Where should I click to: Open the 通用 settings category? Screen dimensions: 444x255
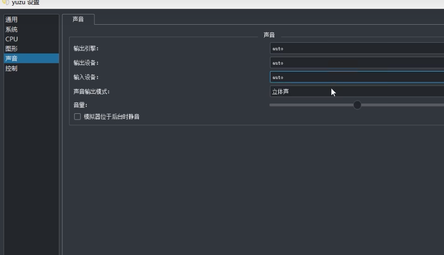point(11,20)
